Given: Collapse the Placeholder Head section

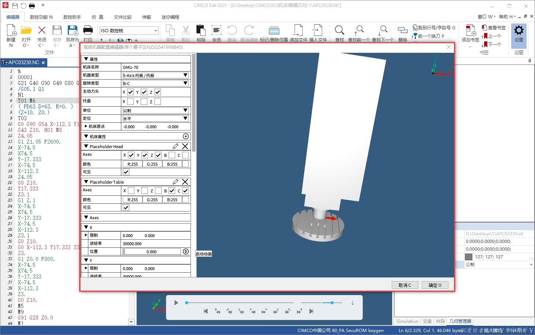Looking at the screenshot, I should click(x=86, y=146).
